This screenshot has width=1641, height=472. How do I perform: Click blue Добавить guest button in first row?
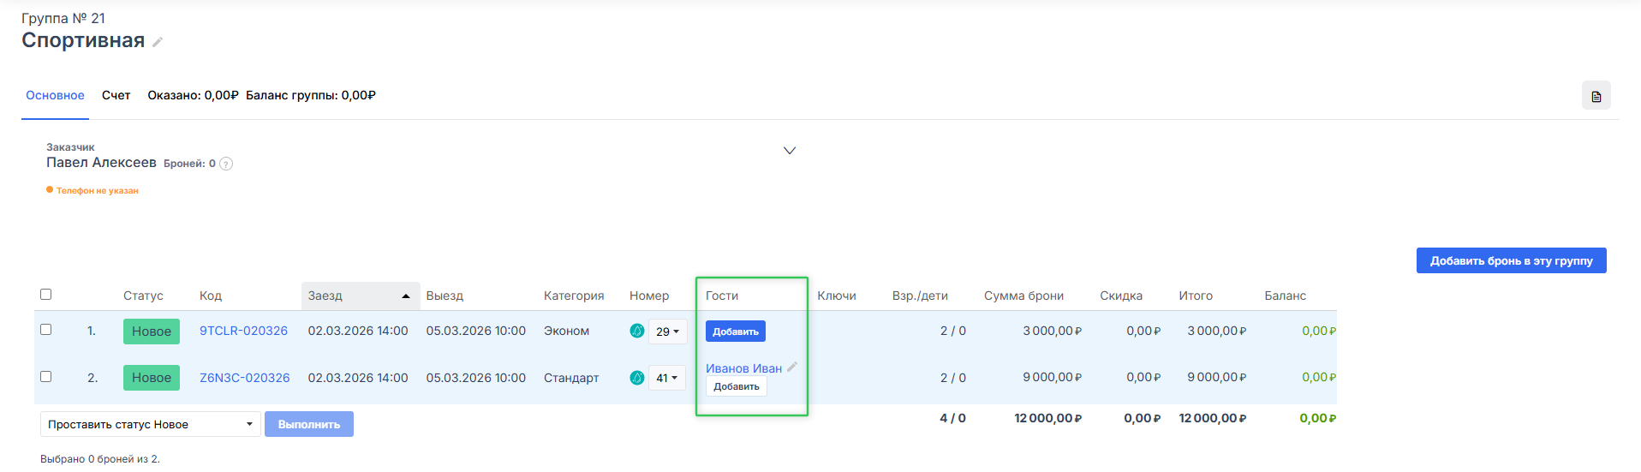[x=736, y=332]
